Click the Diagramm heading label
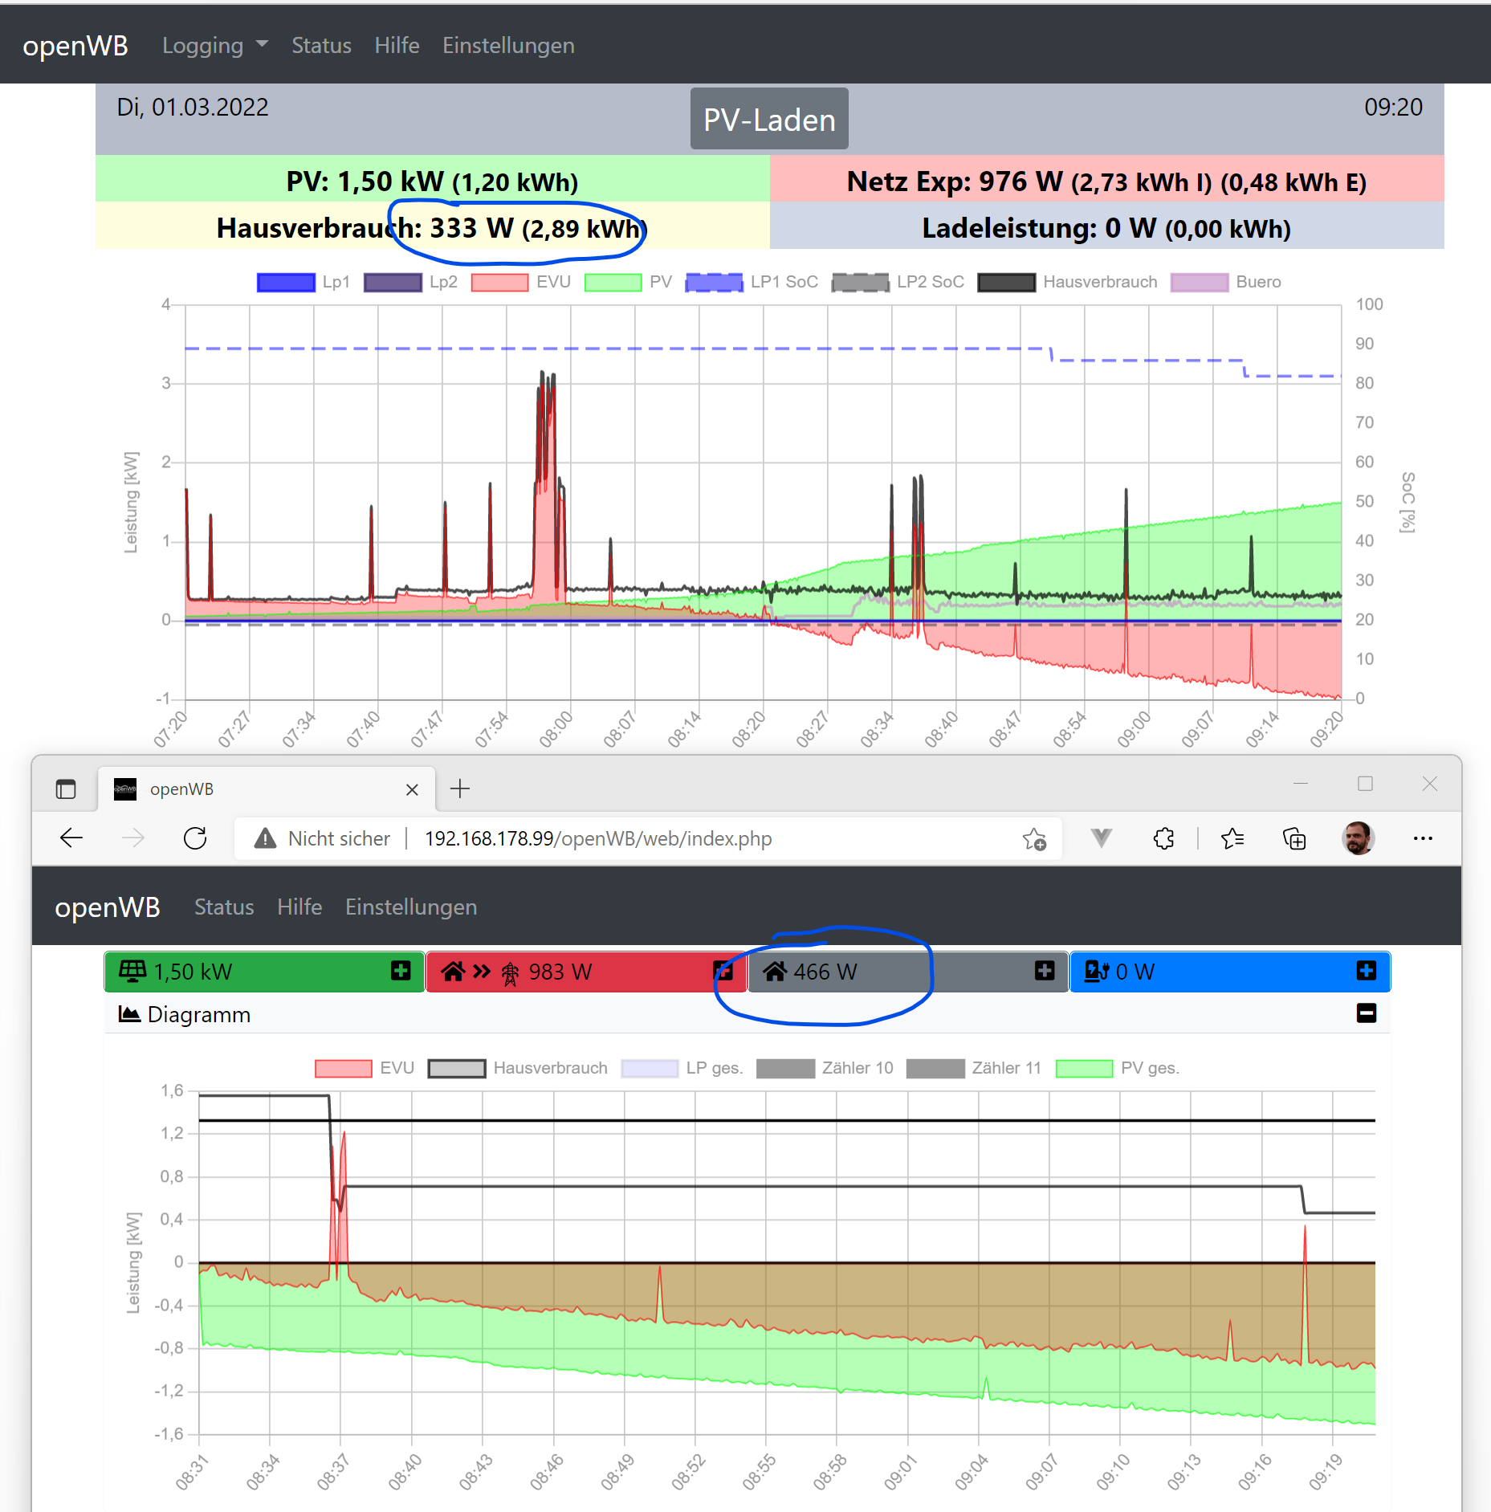The image size is (1491, 1512). click(x=199, y=1015)
